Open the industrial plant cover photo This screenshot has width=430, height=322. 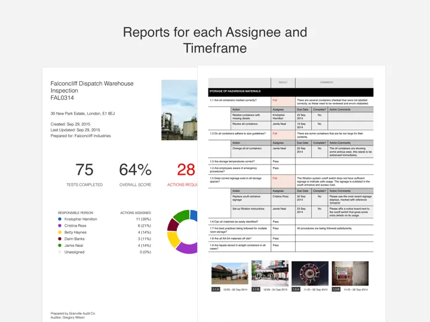[179, 110]
